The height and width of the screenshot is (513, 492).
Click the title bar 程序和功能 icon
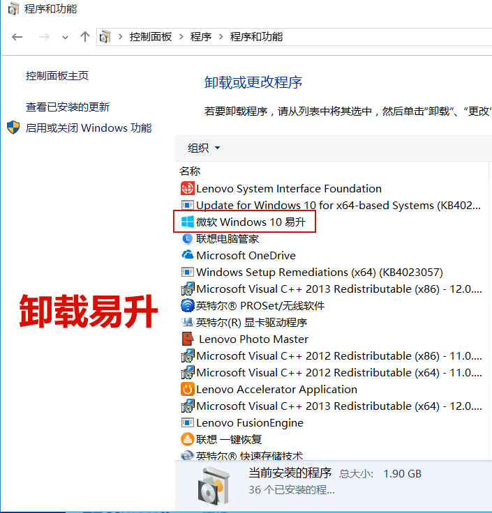point(13,9)
